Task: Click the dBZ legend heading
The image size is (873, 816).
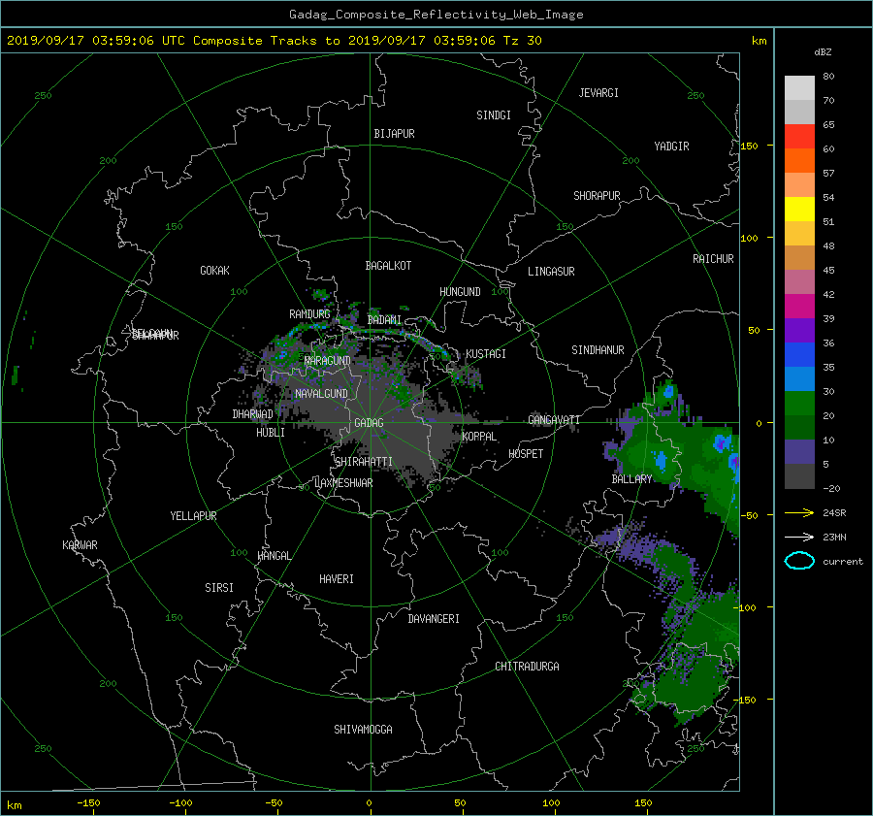Action: pos(823,52)
